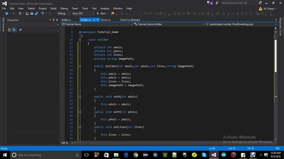The image size is (284, 159).
Task: Open the Analyze menu
Action: point(105,8)
